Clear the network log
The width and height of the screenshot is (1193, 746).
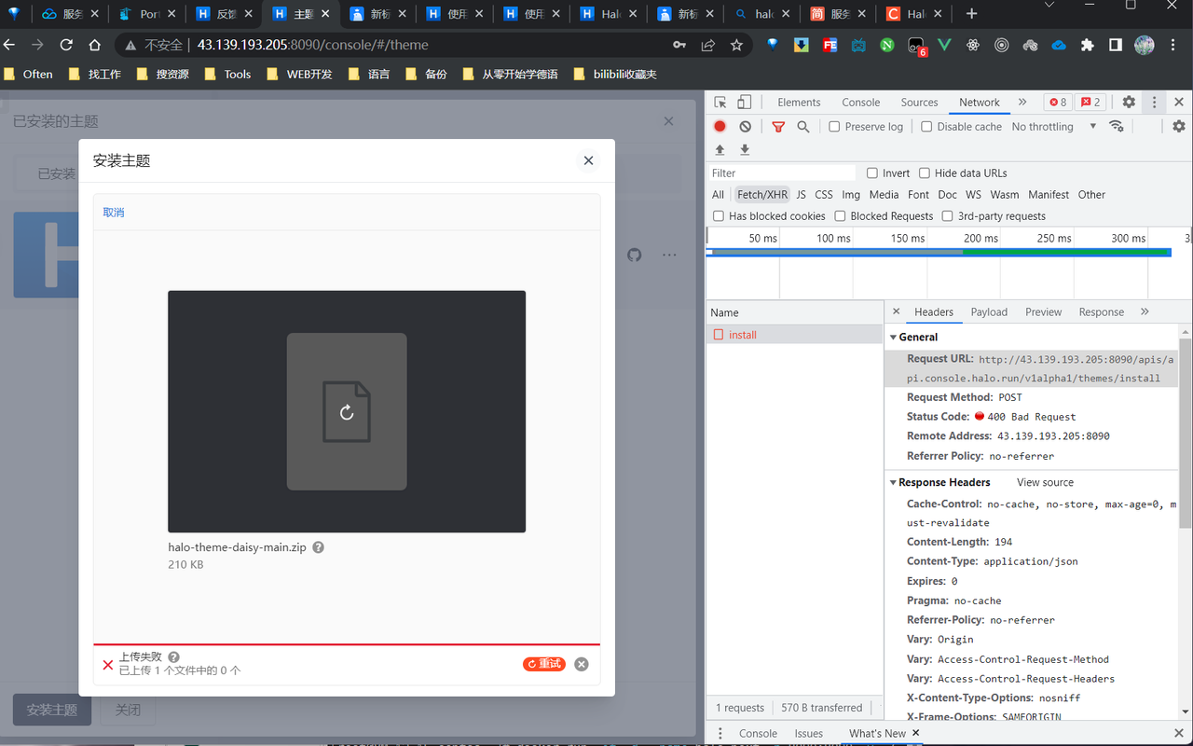point(745,127)
